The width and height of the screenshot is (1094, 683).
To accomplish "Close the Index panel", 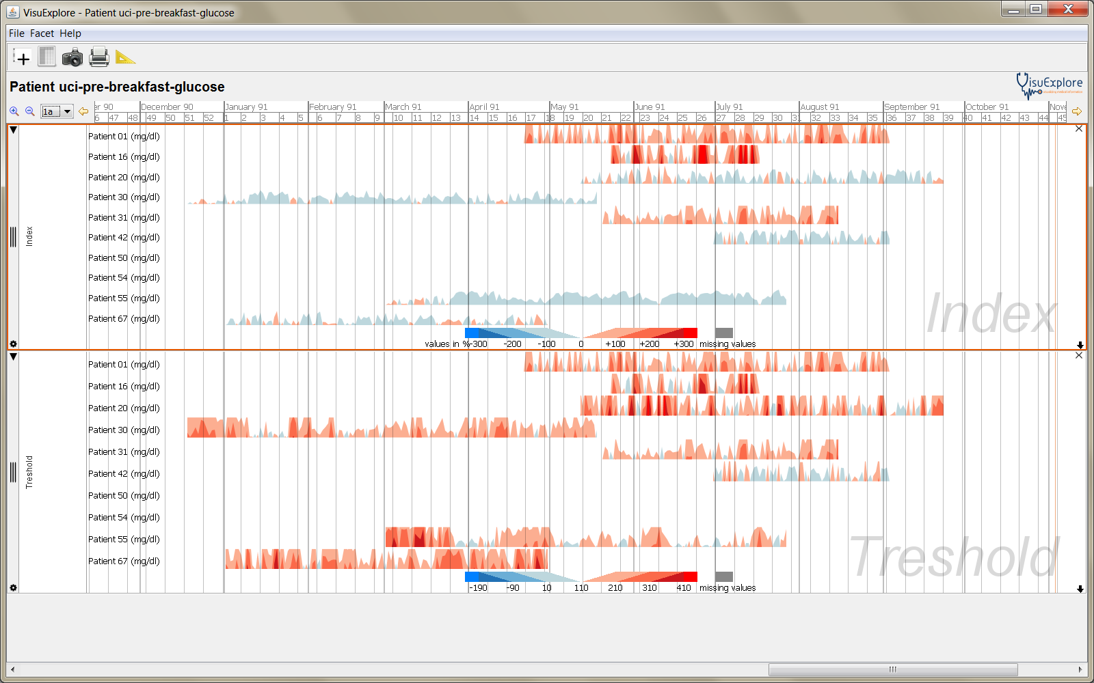I will pyautogui.click(x=1079, y=128).
